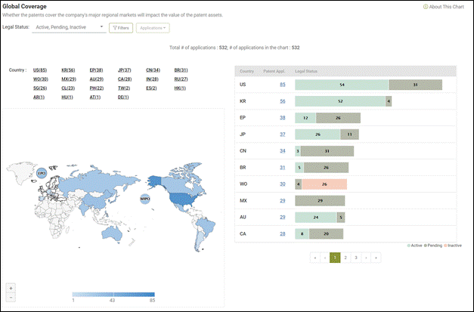
Task: Open the About This Chart info
Action: 444,7
